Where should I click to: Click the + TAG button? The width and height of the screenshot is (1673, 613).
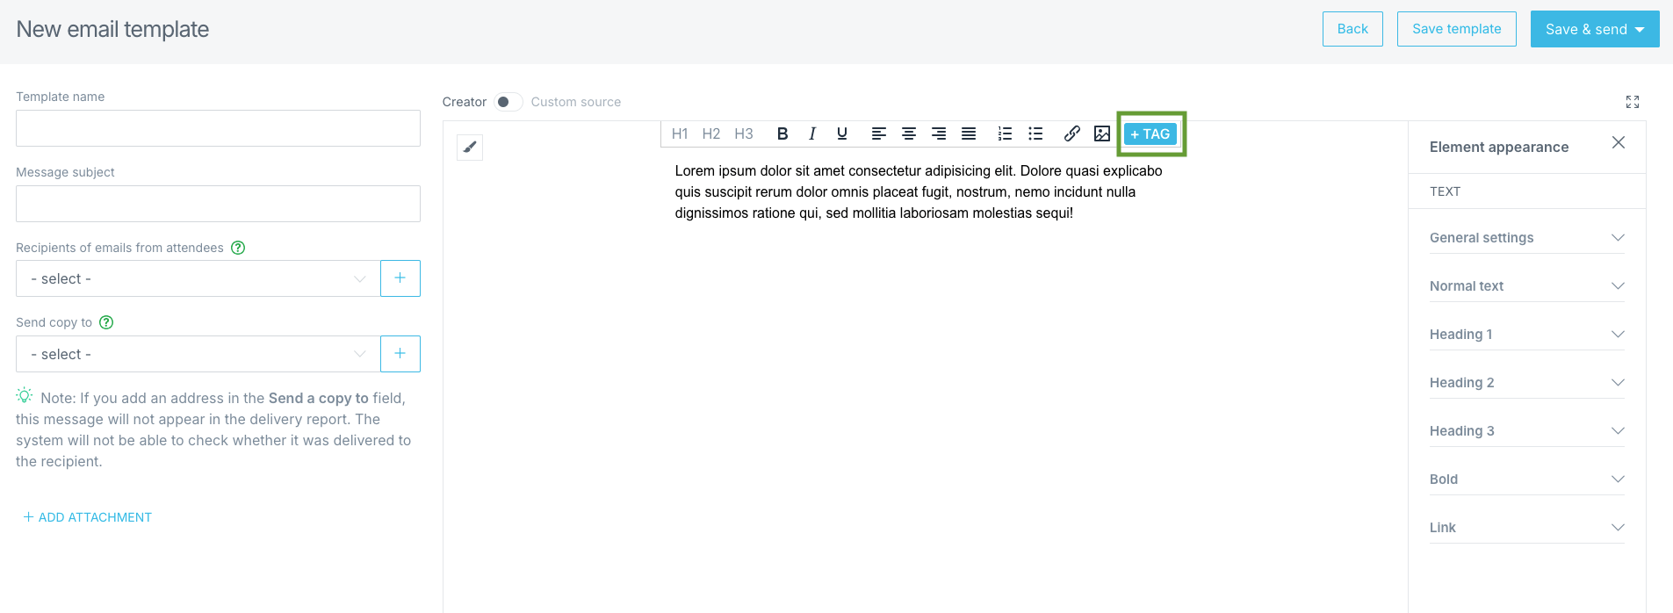click(1150, 133)
